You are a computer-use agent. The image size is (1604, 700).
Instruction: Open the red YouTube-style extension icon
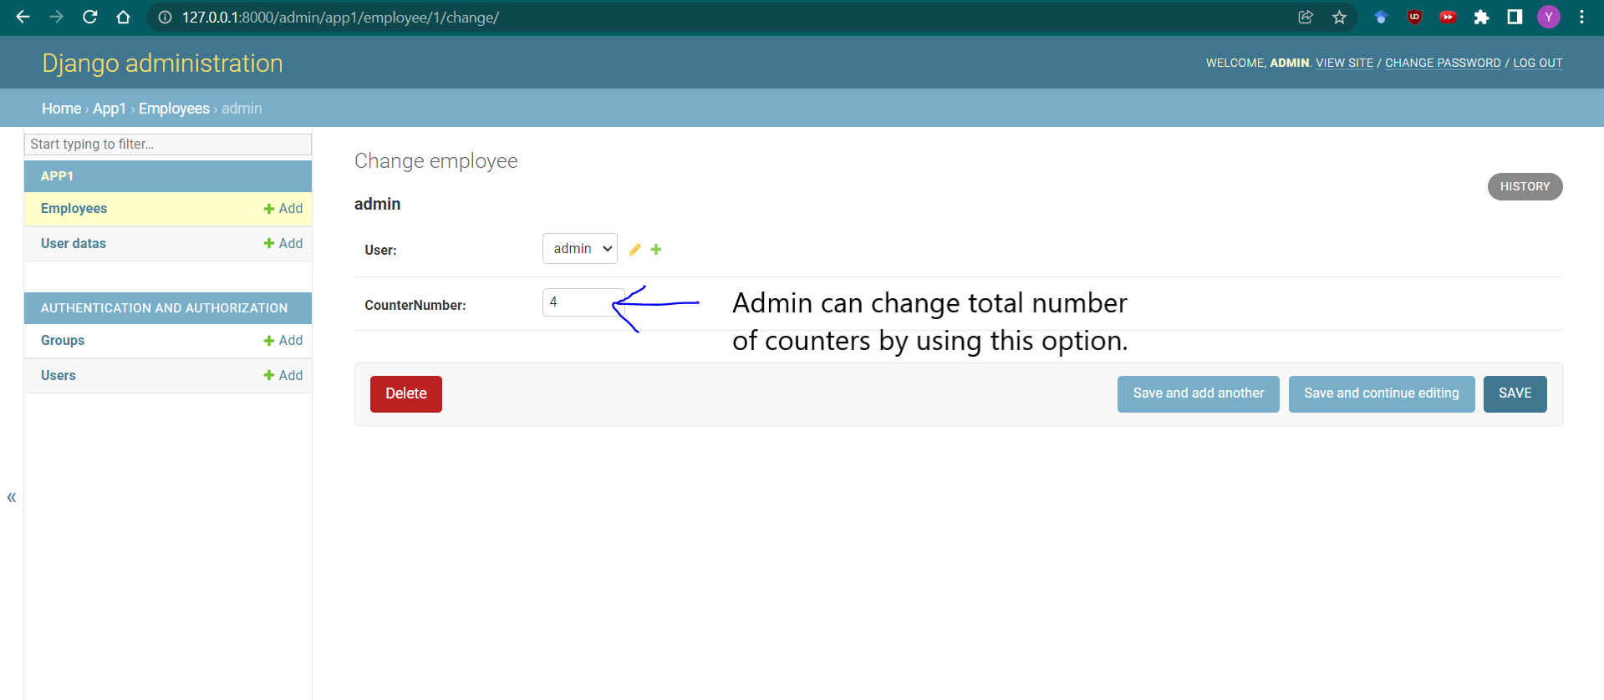(1448, 17)
